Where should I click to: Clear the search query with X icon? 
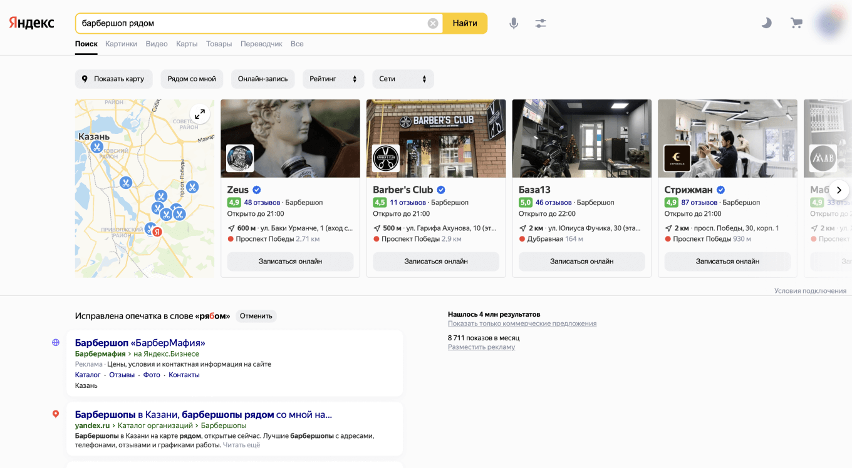tap(433, 23)
